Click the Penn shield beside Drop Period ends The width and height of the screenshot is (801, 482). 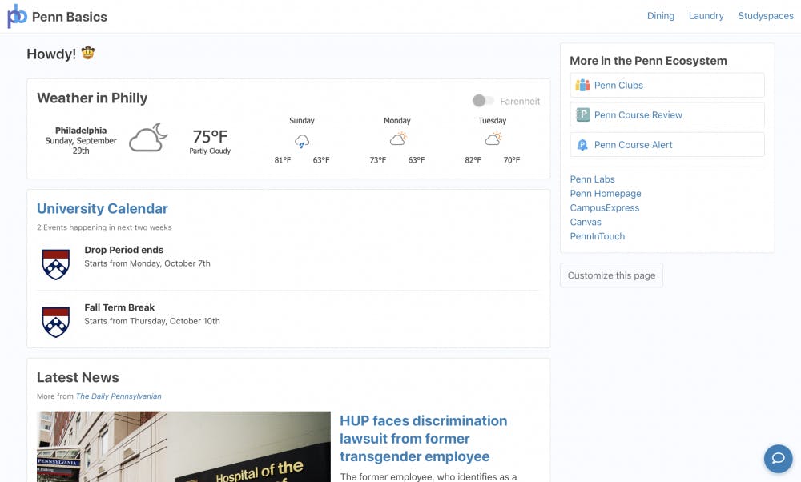[55, 263]
